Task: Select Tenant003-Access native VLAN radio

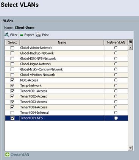Action: tap(116, 102)
